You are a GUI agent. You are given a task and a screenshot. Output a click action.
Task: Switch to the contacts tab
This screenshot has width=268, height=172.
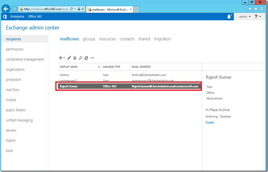[x=127, y=39]
